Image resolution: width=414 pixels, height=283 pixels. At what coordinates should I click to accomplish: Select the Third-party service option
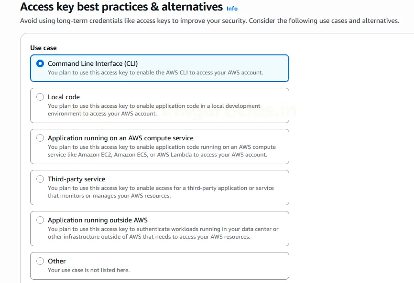tap(40, 179)
